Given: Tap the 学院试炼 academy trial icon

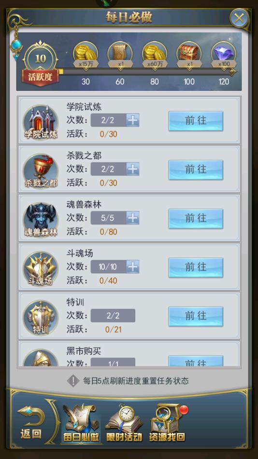Looking at the screenshot, I should click(41, 122).
